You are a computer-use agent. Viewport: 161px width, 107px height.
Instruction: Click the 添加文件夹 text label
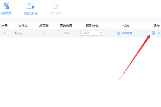tap(31, 13)
